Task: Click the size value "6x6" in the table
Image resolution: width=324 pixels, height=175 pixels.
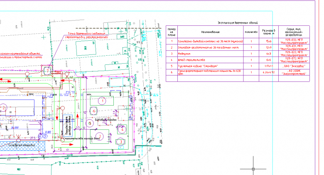Action: (269, 60)
